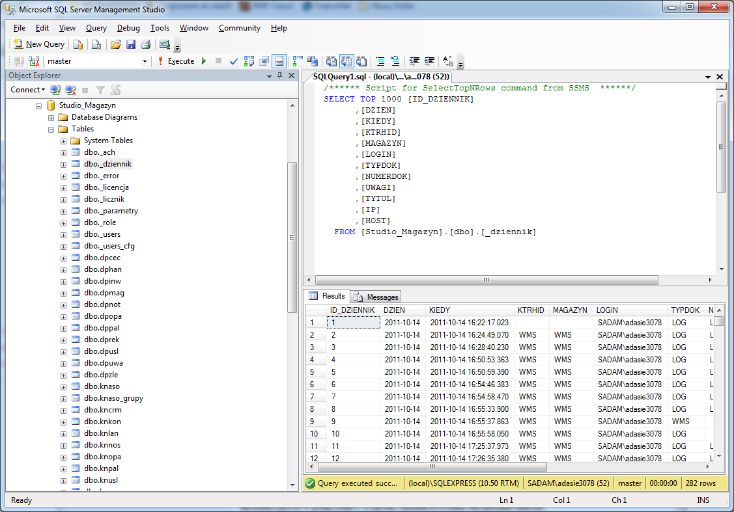Click the Increase Indent icon
734x512 pixels.
(429, 61)
